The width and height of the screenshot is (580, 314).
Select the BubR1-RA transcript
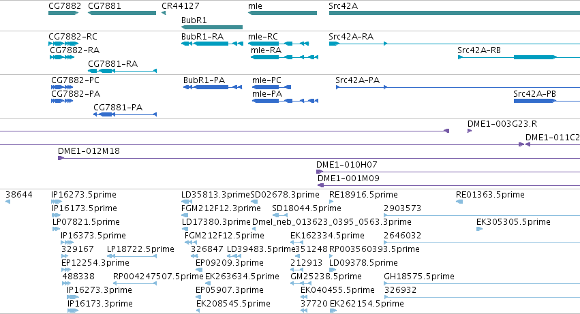pyautogui.click(x=212, y=44)
